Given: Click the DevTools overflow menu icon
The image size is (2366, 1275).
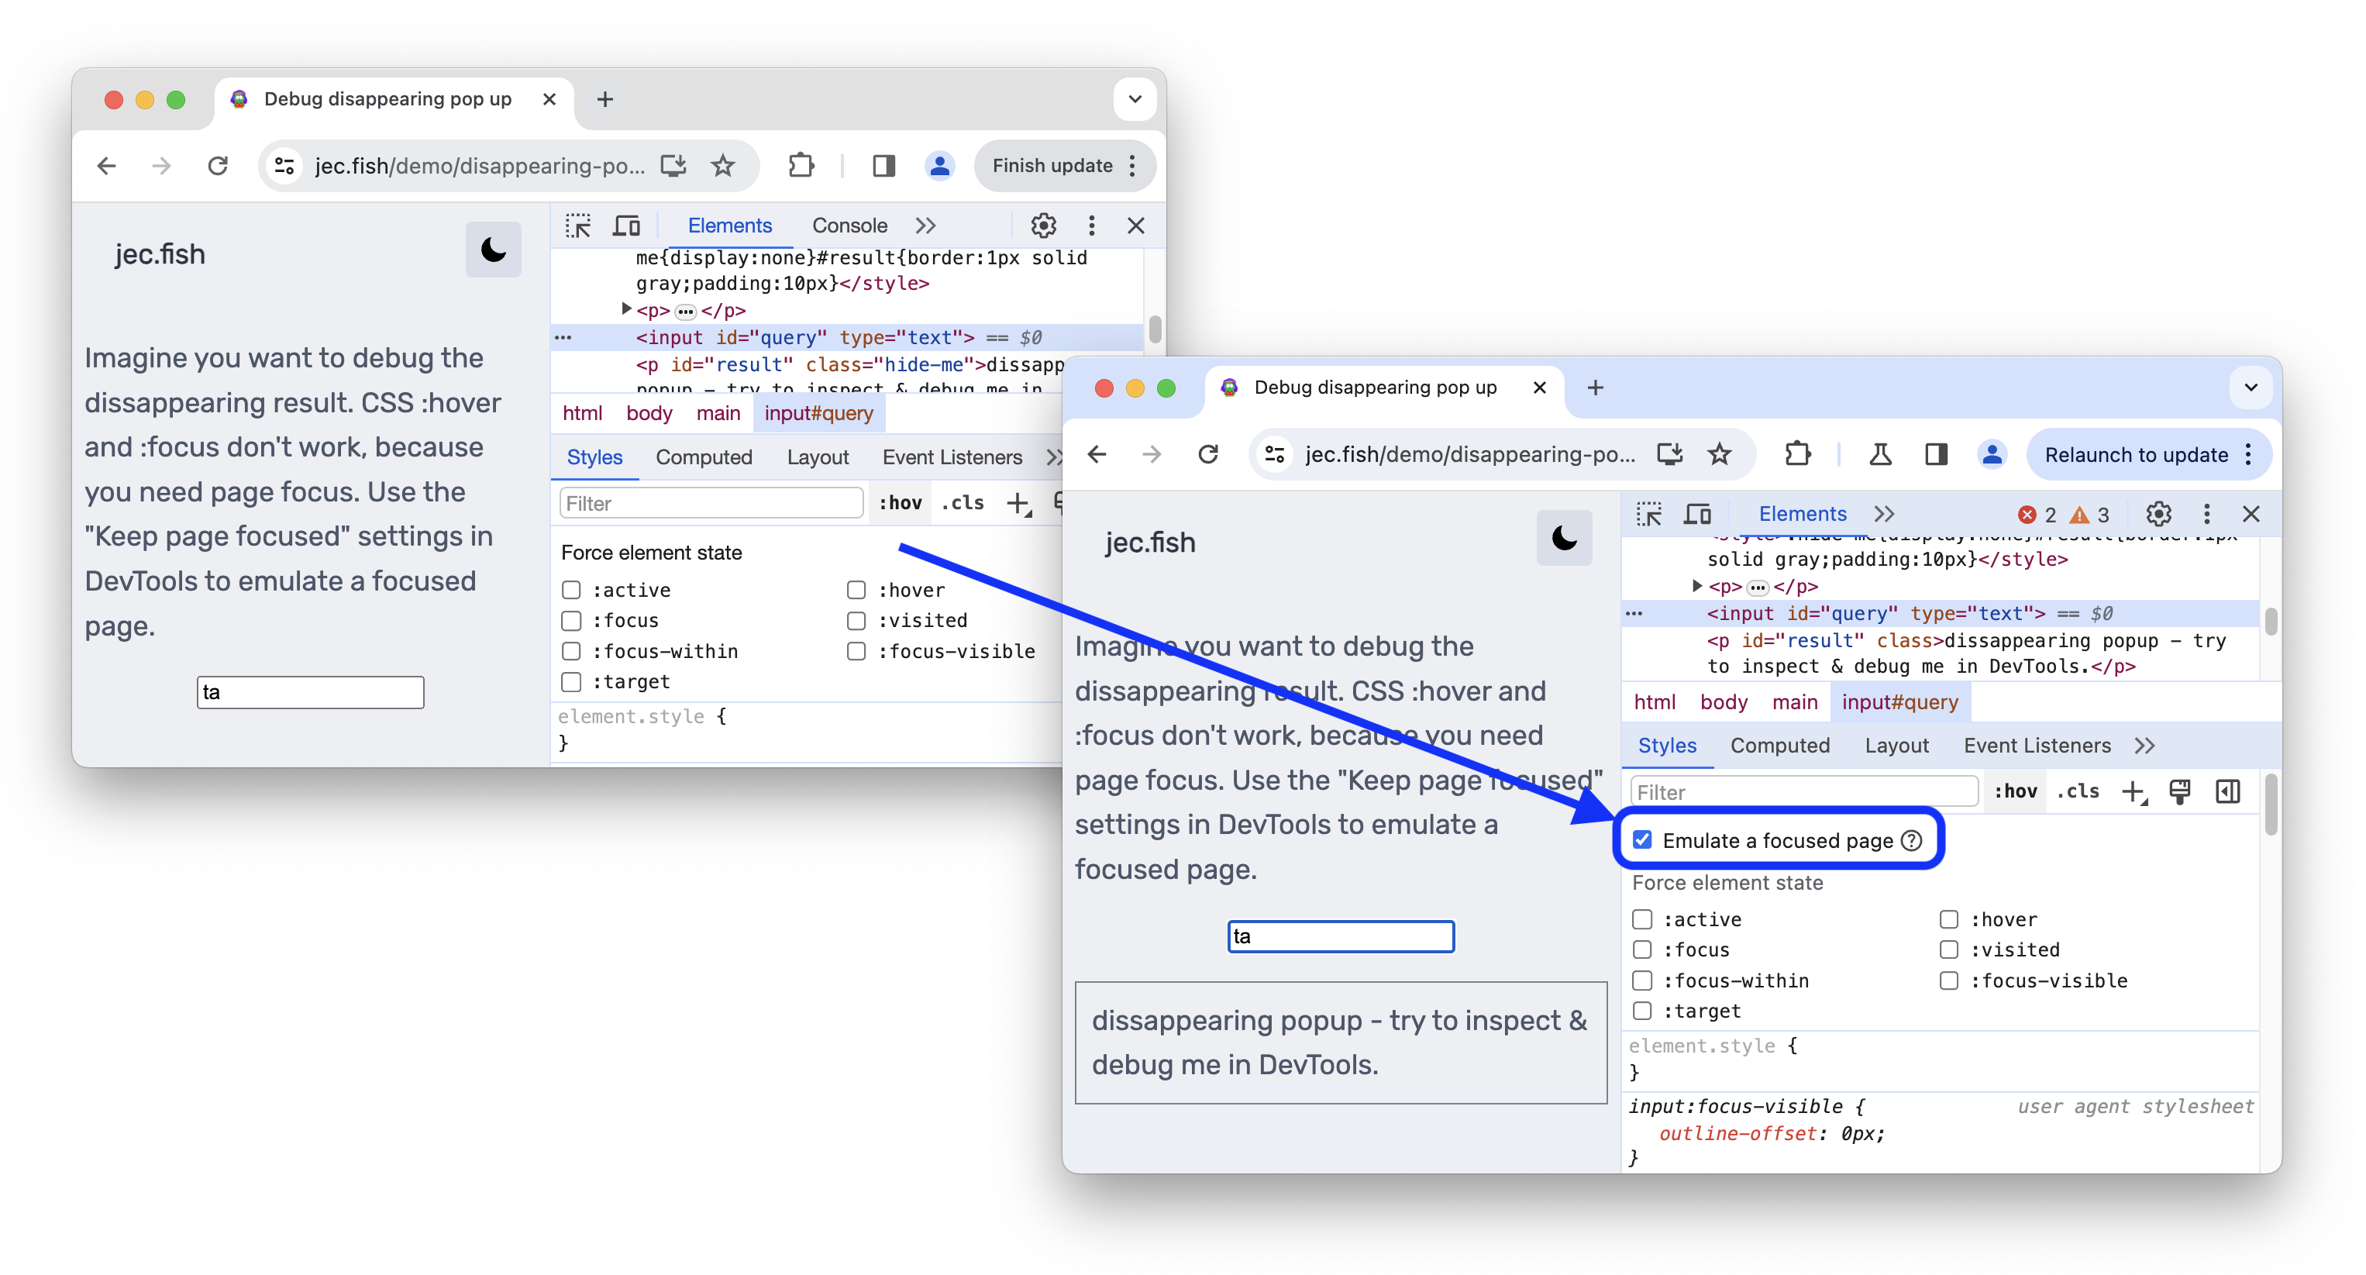Looking at the screenshot, I should coord(2207,513).
